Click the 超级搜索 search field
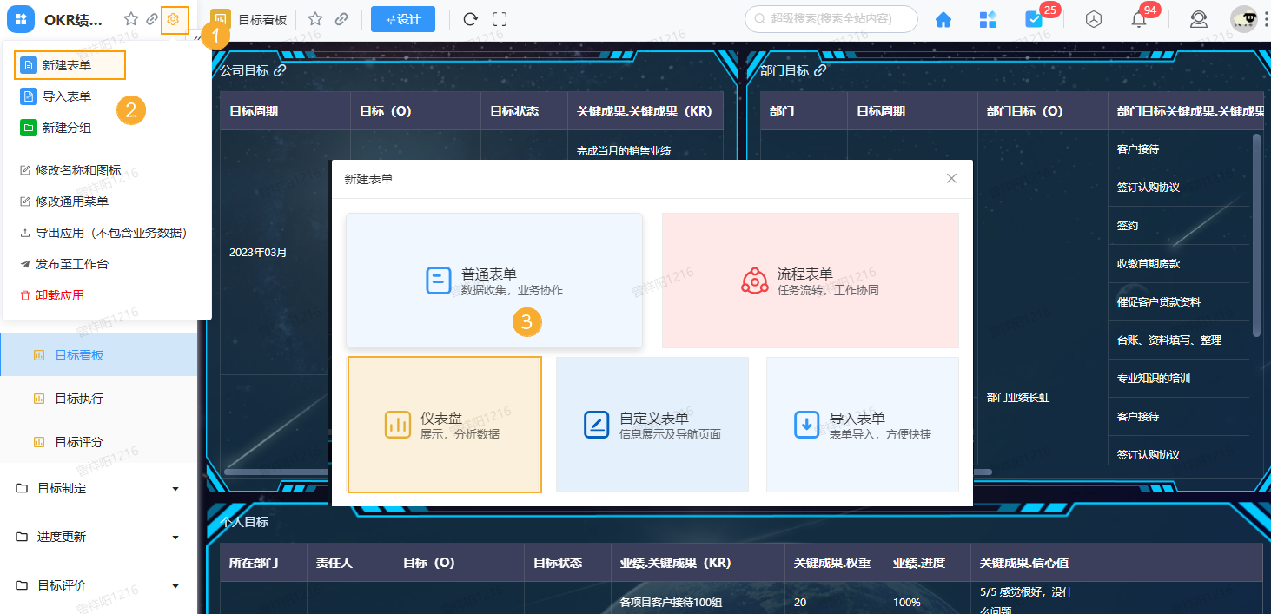The width and height of the screenshot is (1271, 614). tap(831, 17)
